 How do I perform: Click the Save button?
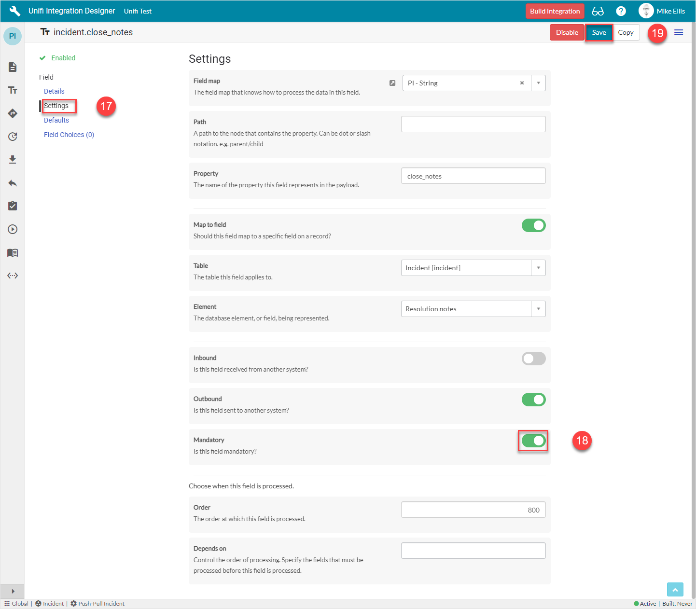(x=599, y=32)
